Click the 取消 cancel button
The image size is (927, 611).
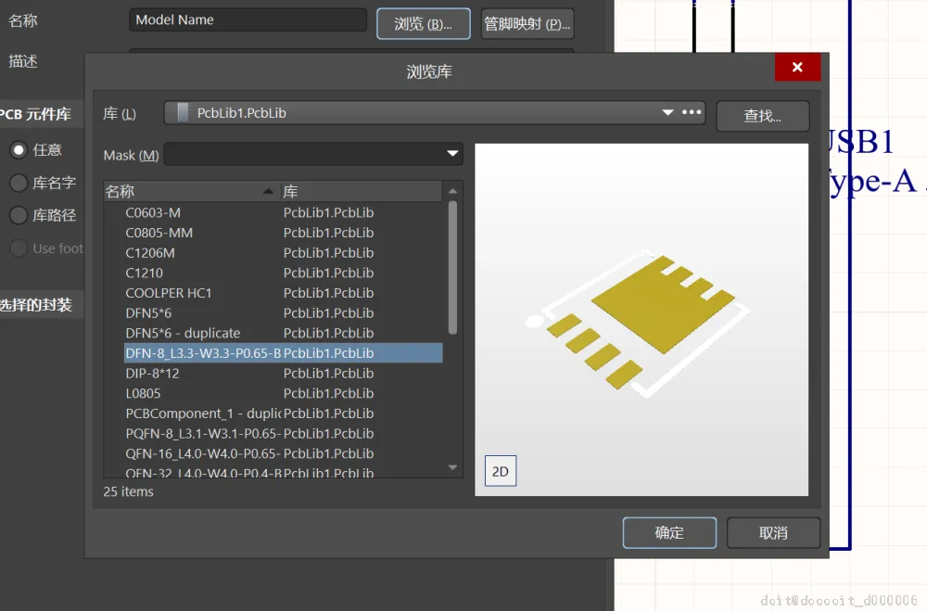pyautogui.click(x=773, y=533)
